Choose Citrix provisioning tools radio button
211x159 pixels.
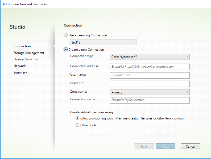(77, 118)
